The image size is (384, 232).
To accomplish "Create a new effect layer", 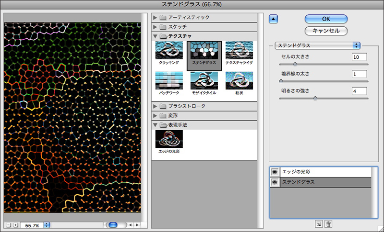I will click(319, 224).
